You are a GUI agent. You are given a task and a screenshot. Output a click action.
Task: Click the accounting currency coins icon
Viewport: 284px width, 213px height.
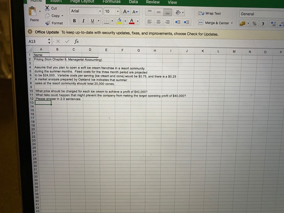242,24
